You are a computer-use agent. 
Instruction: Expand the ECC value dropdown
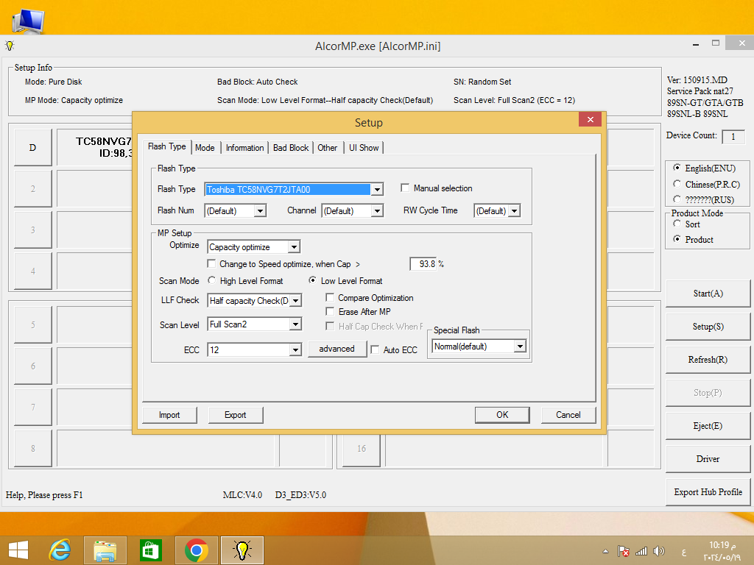pos(296,349)
